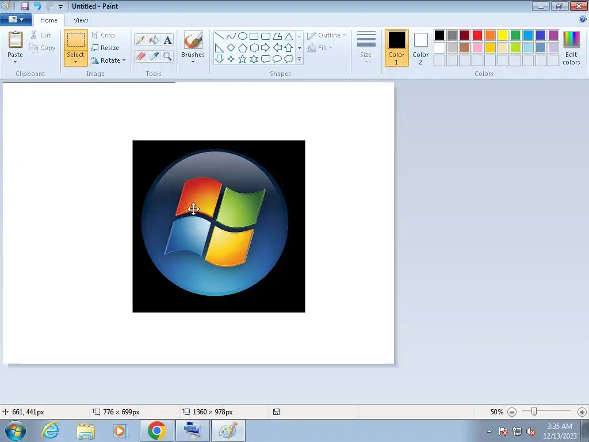
Task: Activate Color 2 background selector
Action: click(x=420, y=48)
